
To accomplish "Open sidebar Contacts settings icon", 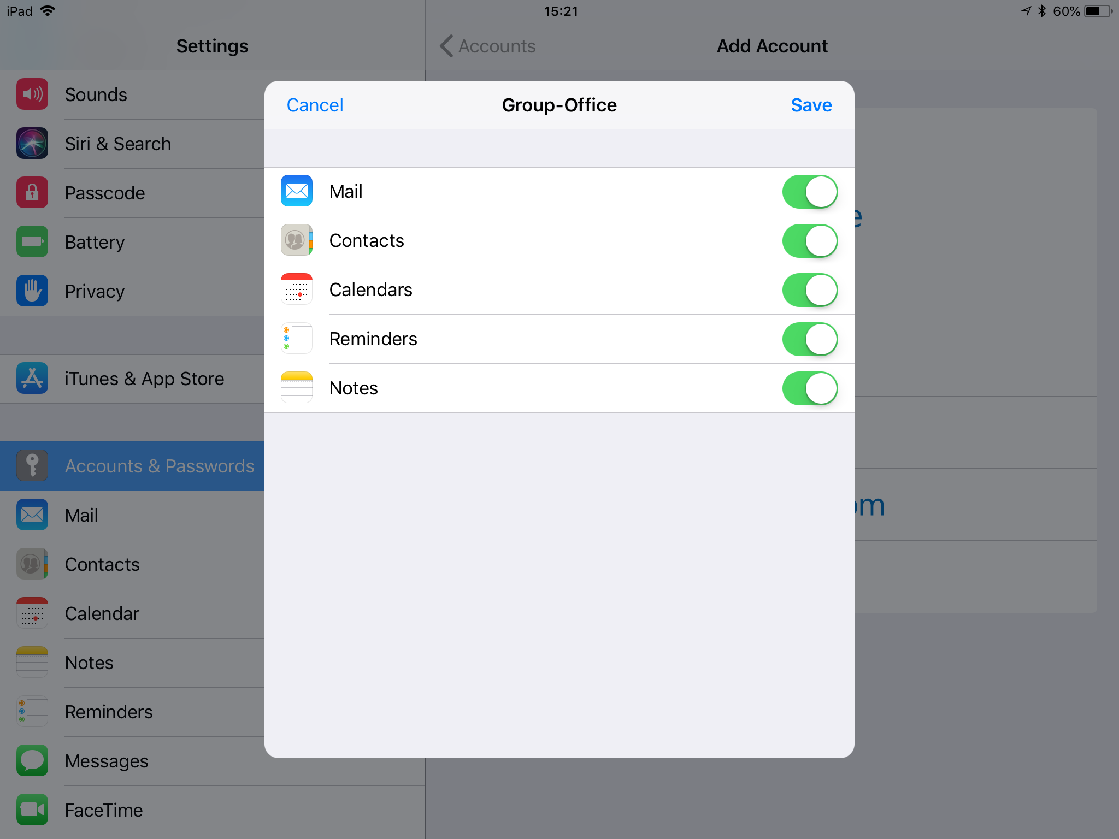I will click(x=32, y=564).
